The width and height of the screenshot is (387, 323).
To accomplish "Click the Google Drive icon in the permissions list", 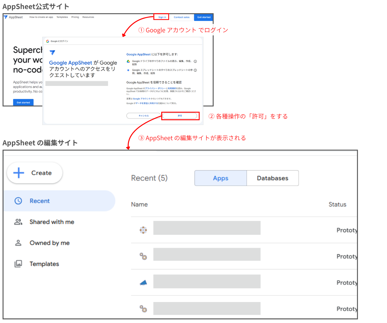I will (x=128, y=61).
